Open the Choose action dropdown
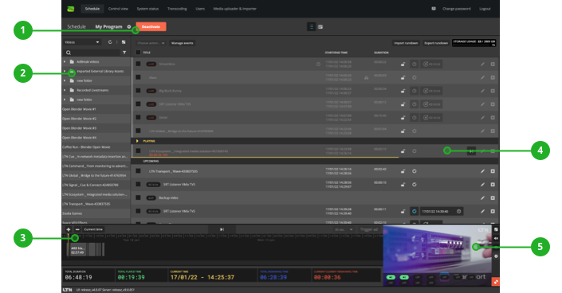Screen dimensions: 562x293 [151, 43]
